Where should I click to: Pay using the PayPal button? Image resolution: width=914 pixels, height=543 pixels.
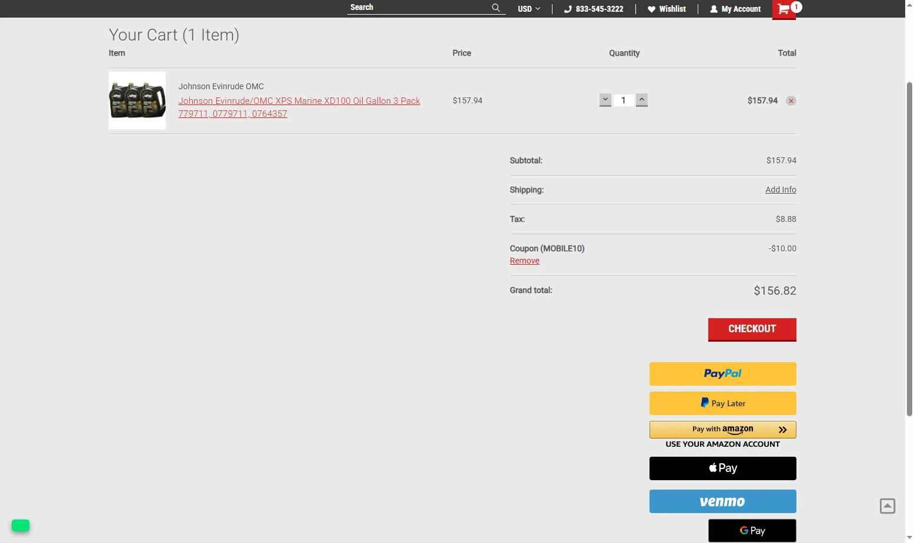pyautogui.click(x=723, y=374)
